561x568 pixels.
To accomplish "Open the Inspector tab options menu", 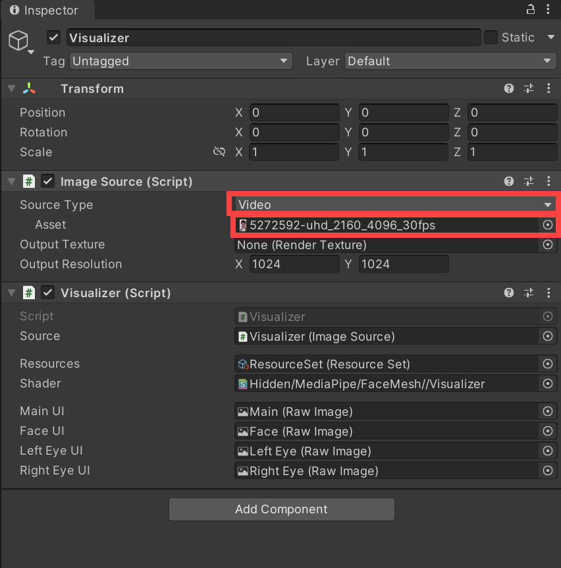I will point(548,9).
